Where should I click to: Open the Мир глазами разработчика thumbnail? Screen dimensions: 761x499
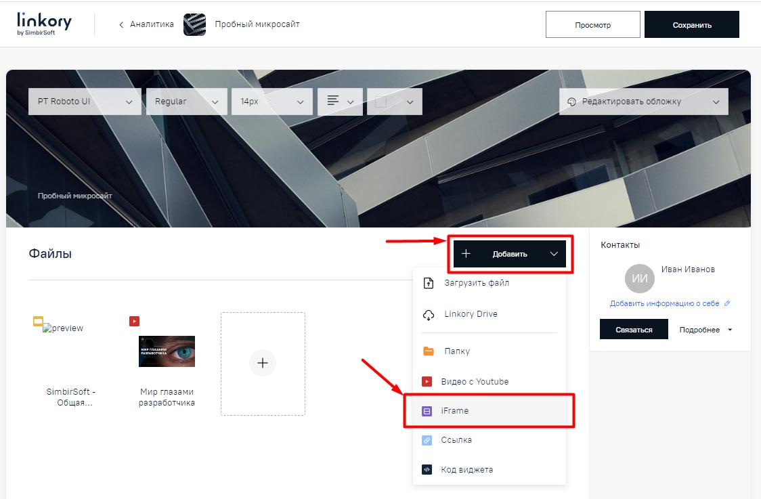[166, 351]
